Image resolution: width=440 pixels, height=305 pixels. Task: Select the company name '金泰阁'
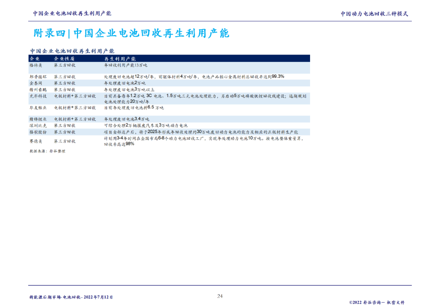point(36,83)
